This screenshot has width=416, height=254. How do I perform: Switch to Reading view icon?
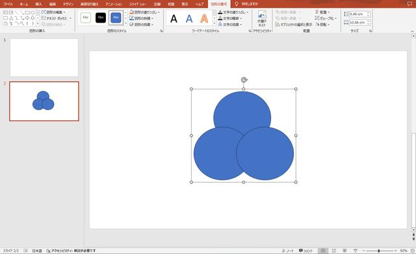coord(344,251)
